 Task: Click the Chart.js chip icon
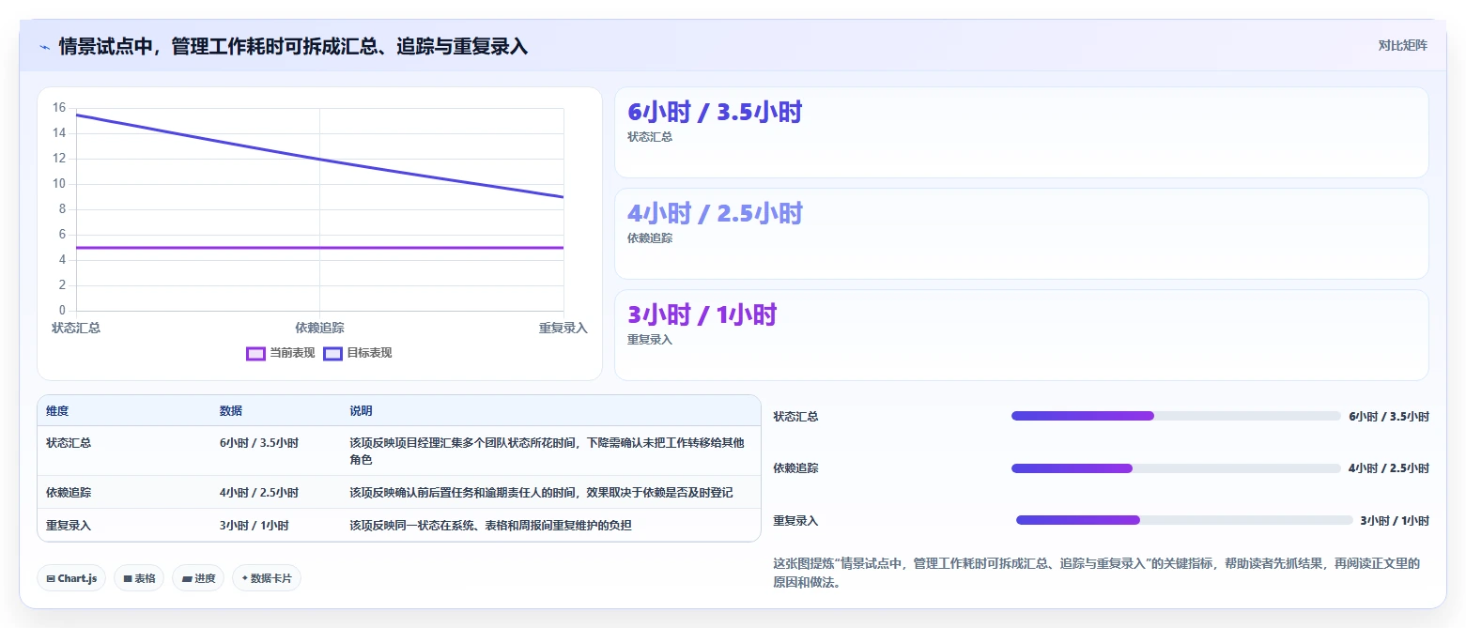51,579
